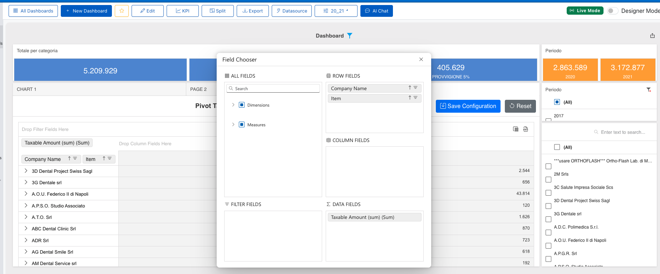Focus the Field Chooser search box
Screen dimensions: 660x274
pyautogui.click(x=273, y=88)
